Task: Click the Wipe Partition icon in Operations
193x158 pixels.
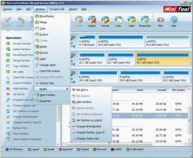Action: tap(8, 133)
